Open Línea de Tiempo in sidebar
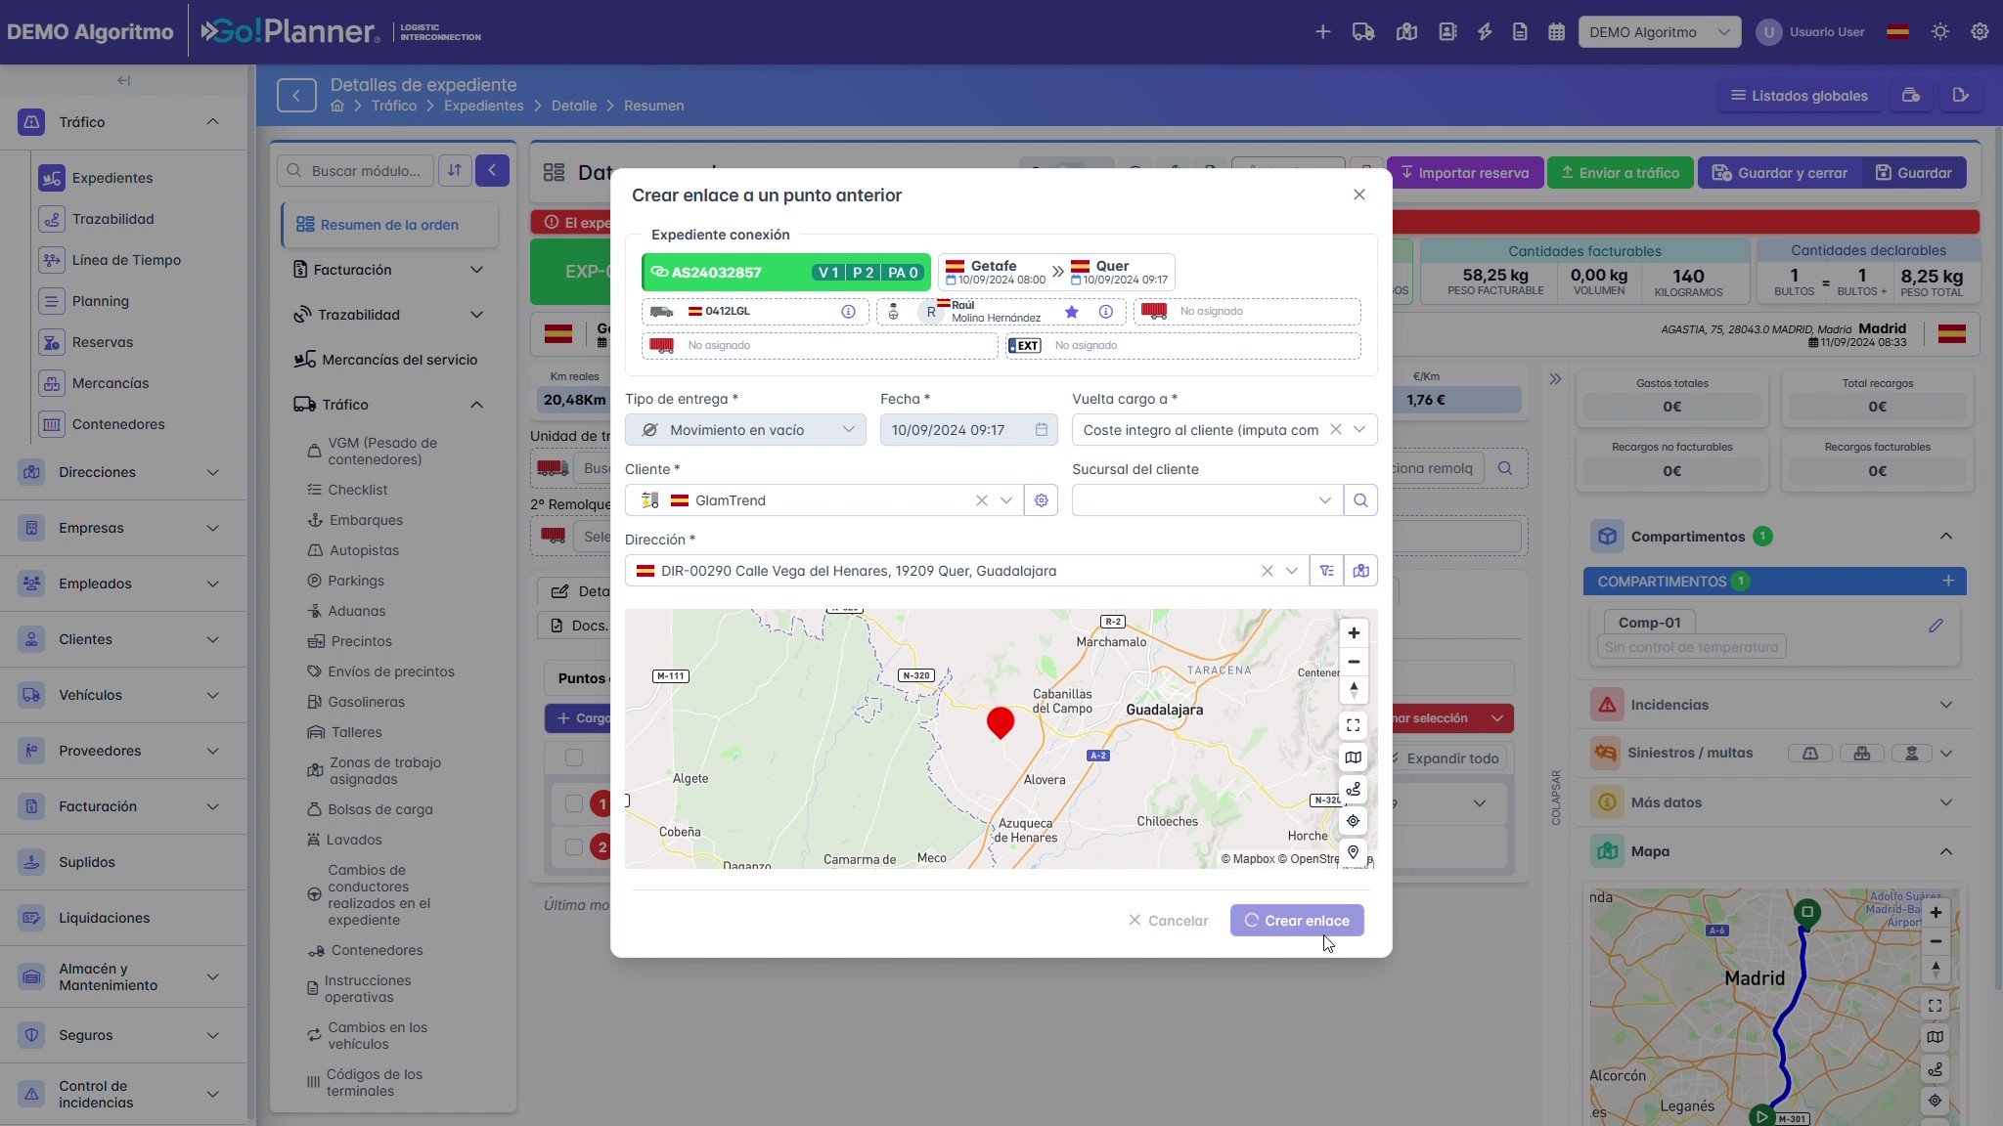 point(126,260)
